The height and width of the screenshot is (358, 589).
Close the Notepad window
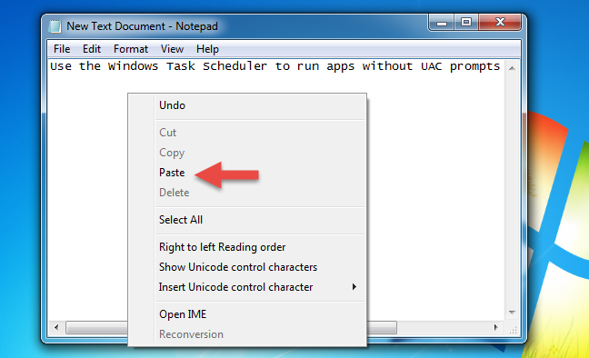point(500,23)
